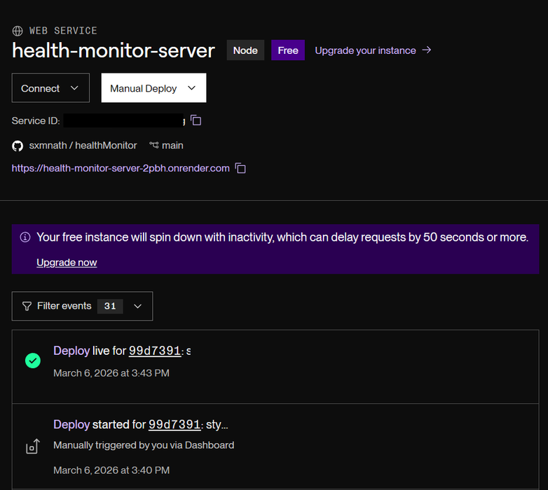The image size is (548, 490).
Task: Copy the Service ID to clipboard
Action: point(196,120)
